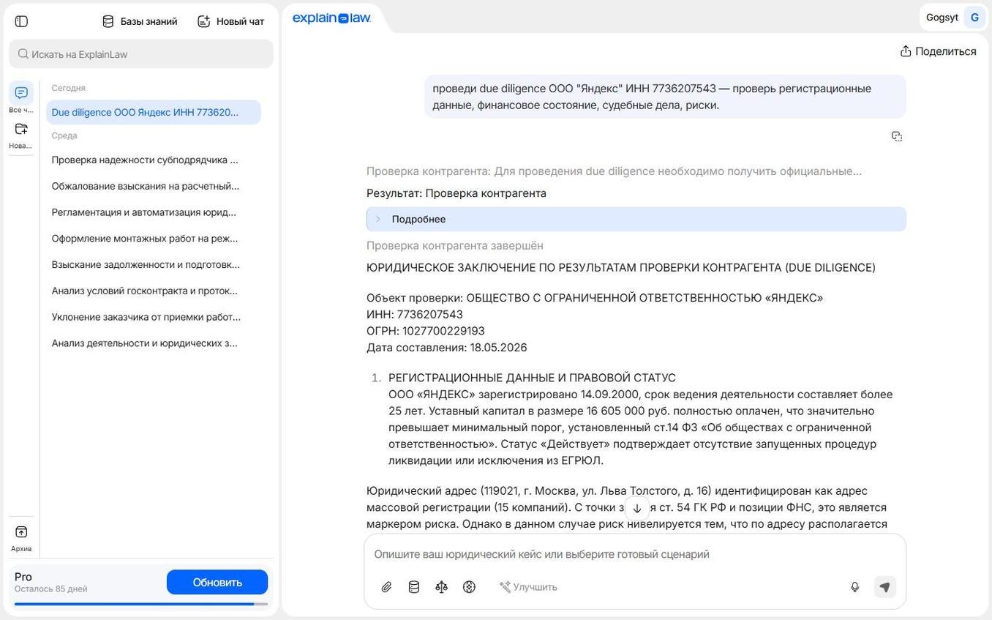Click the circular scenario icon in the input bar

tap(470, 587)
